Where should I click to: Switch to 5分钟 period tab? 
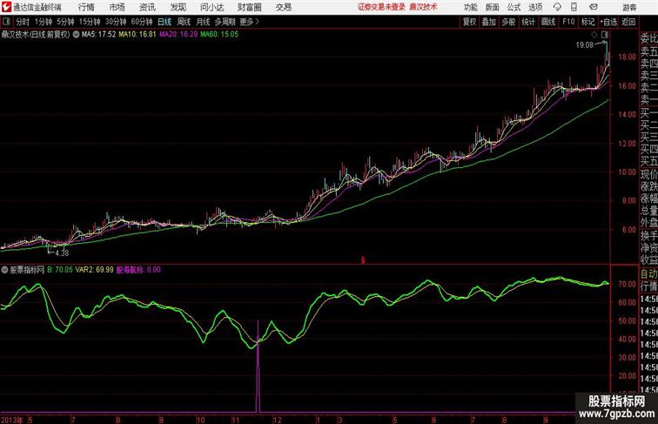[65, 22]
